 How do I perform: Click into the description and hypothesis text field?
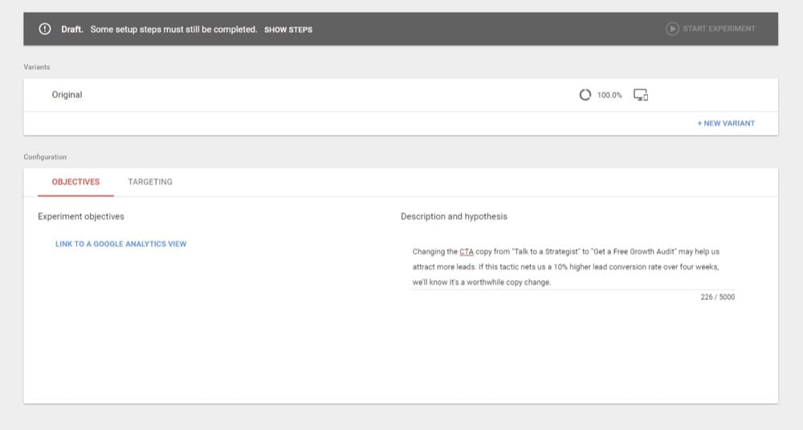pyautogui.click(x=573, y=266)
